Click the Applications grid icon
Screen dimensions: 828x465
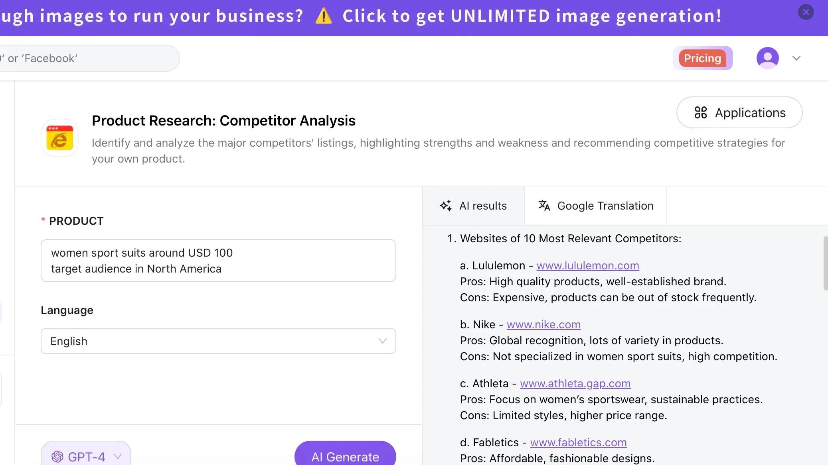pyautogui.click(x=700, y=113)
